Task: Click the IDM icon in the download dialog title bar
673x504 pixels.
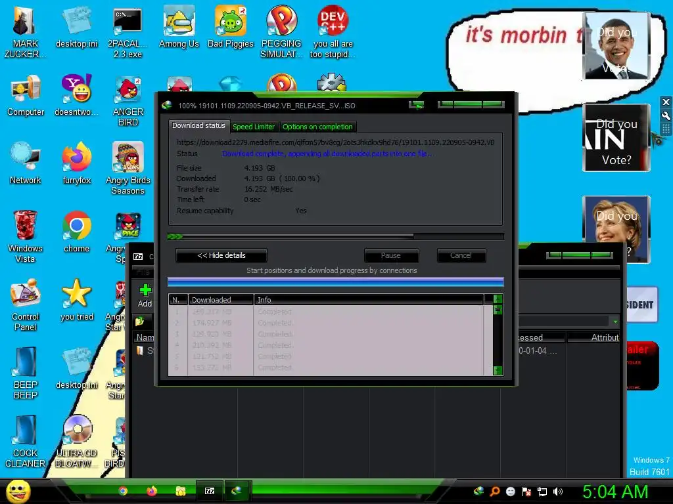Action: click(167, 106)
